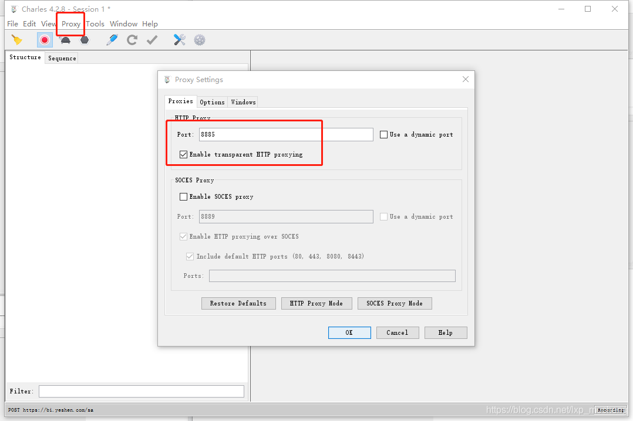Viewport: 633px width, 421px height.
Task: Switch to the Sequence tab
Action: (62, 58)
